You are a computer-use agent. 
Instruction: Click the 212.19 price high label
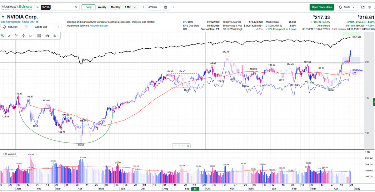[226, 51]
